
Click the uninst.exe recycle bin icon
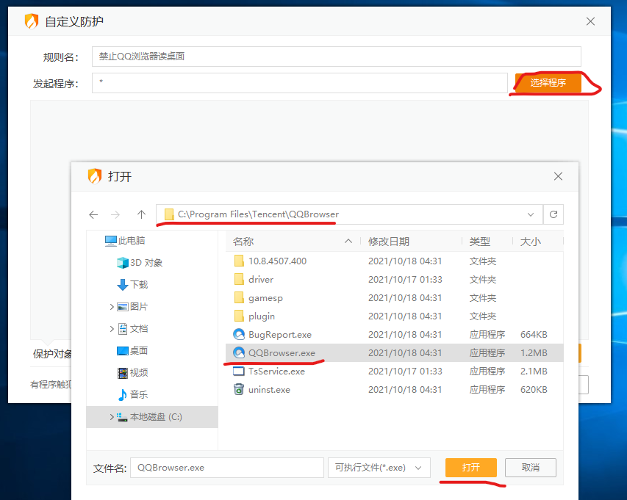239,389
